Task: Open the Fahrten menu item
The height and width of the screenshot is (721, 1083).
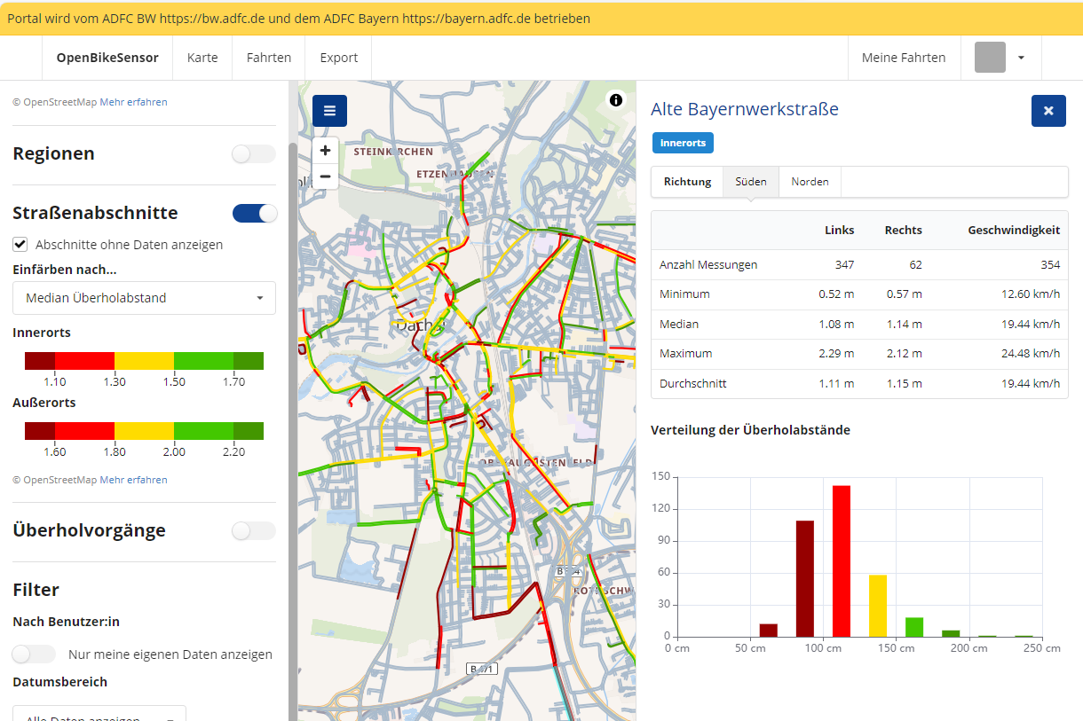Action: coord(269,58)
